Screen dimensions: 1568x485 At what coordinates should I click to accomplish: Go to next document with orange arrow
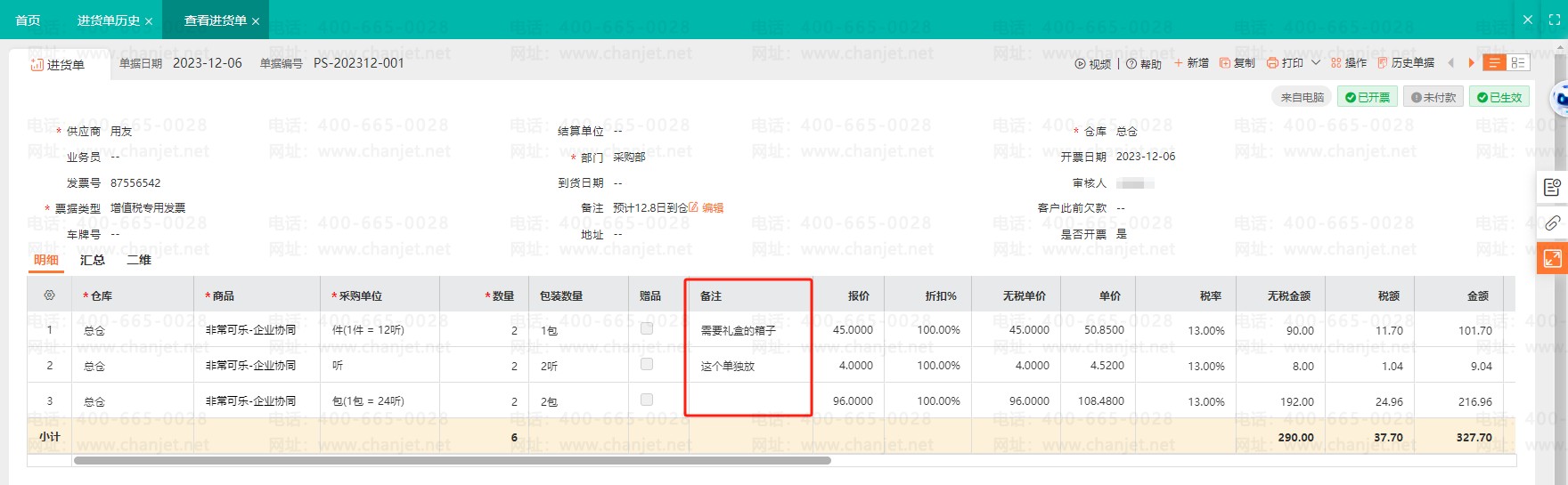(x=1471, y=63)
